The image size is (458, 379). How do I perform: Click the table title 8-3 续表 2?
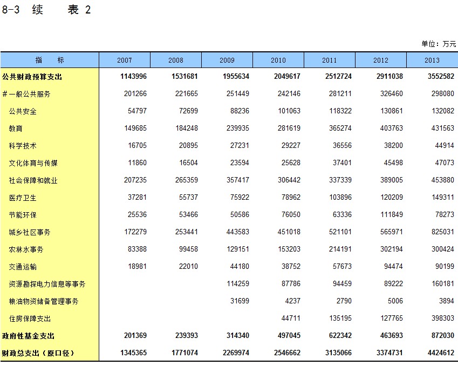coord(46,10)
